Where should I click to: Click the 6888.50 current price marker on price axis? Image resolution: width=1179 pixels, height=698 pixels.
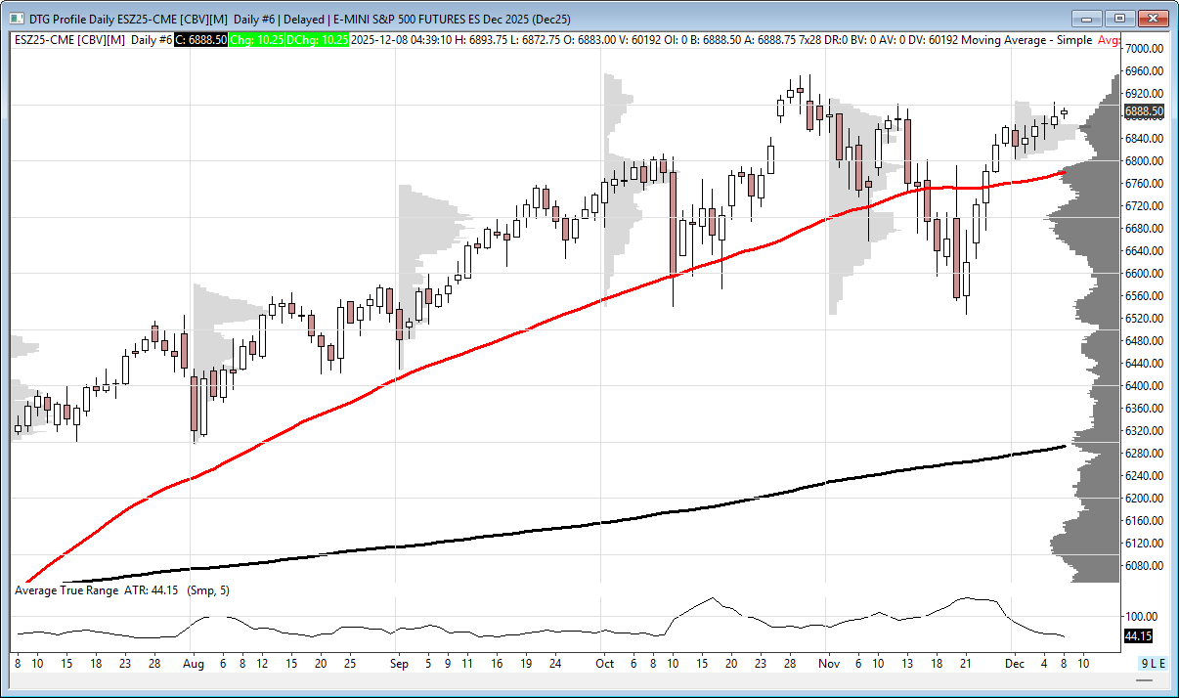[1143, 111]
